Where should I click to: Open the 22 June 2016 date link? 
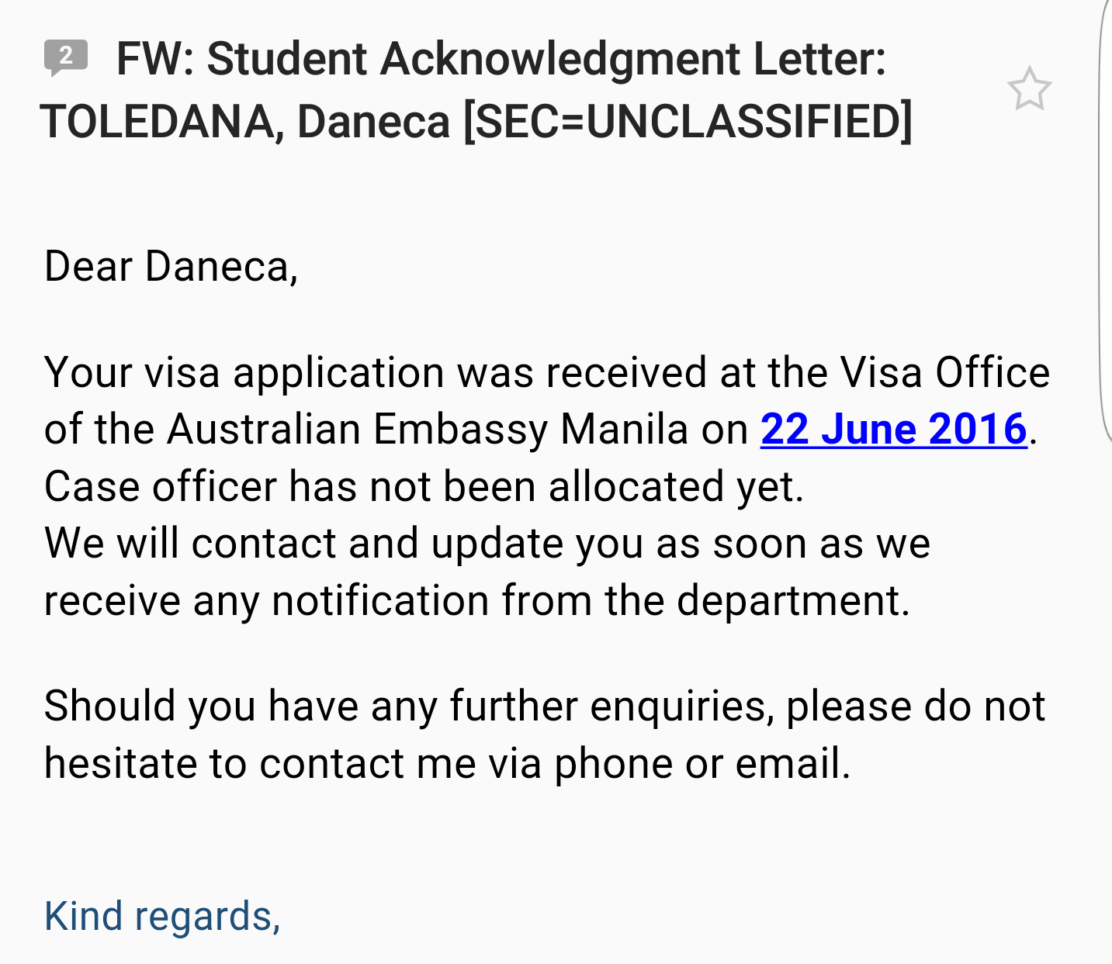coord(893,429)
